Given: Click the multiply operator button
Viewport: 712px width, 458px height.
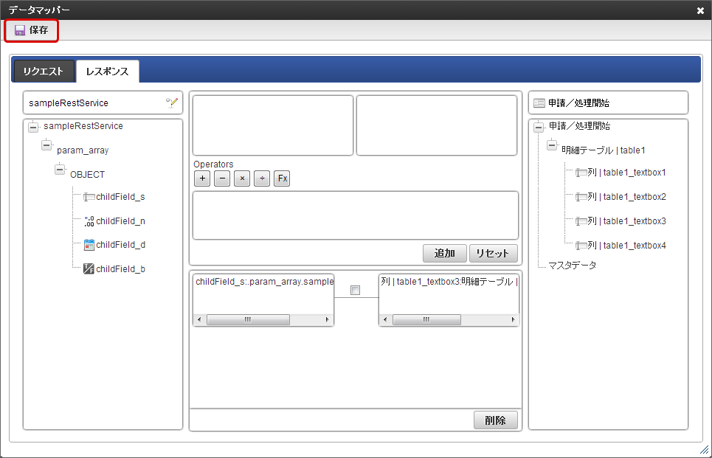Looking at the screenshot, I should (x=242, y=178).
